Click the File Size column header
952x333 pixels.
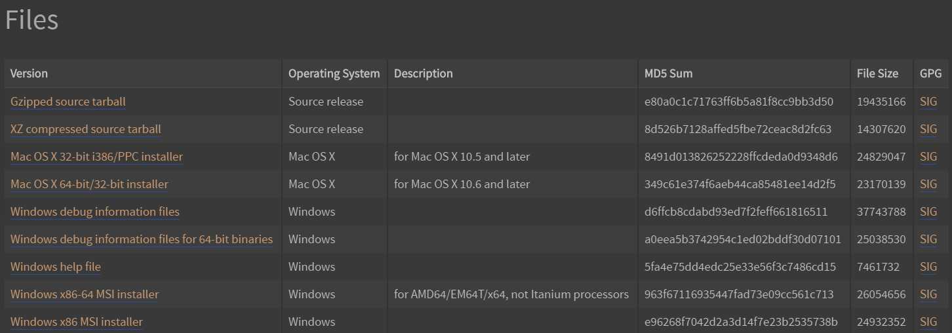coord(877,73)
